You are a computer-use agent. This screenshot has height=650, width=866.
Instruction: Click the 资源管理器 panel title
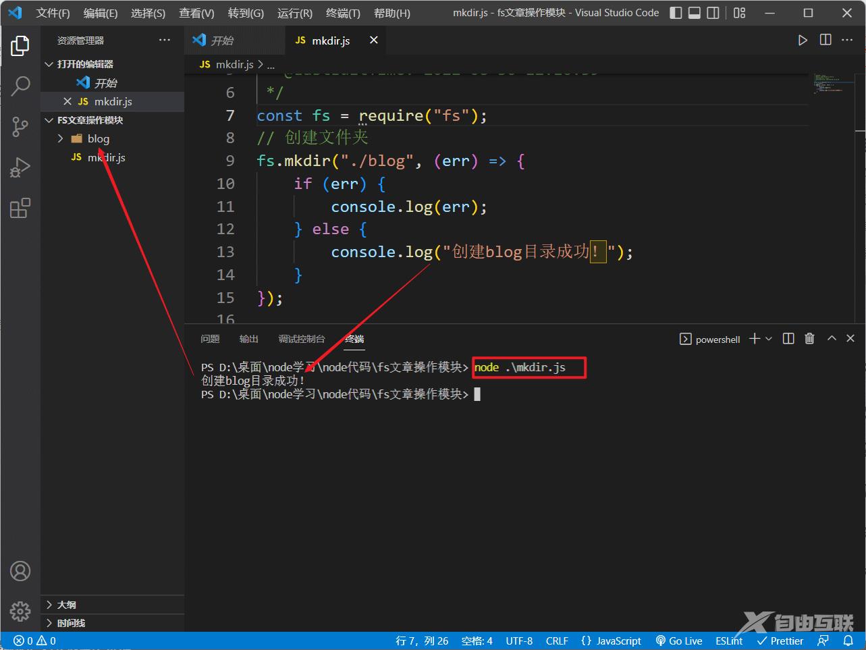click(x=80, y=40)
